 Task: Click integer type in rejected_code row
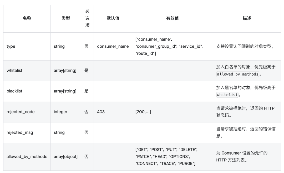point(60,112)
